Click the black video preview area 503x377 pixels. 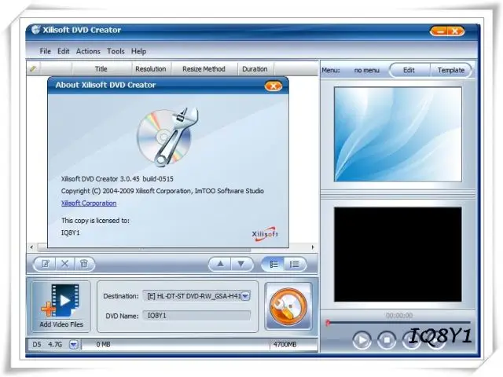point(398,254)
